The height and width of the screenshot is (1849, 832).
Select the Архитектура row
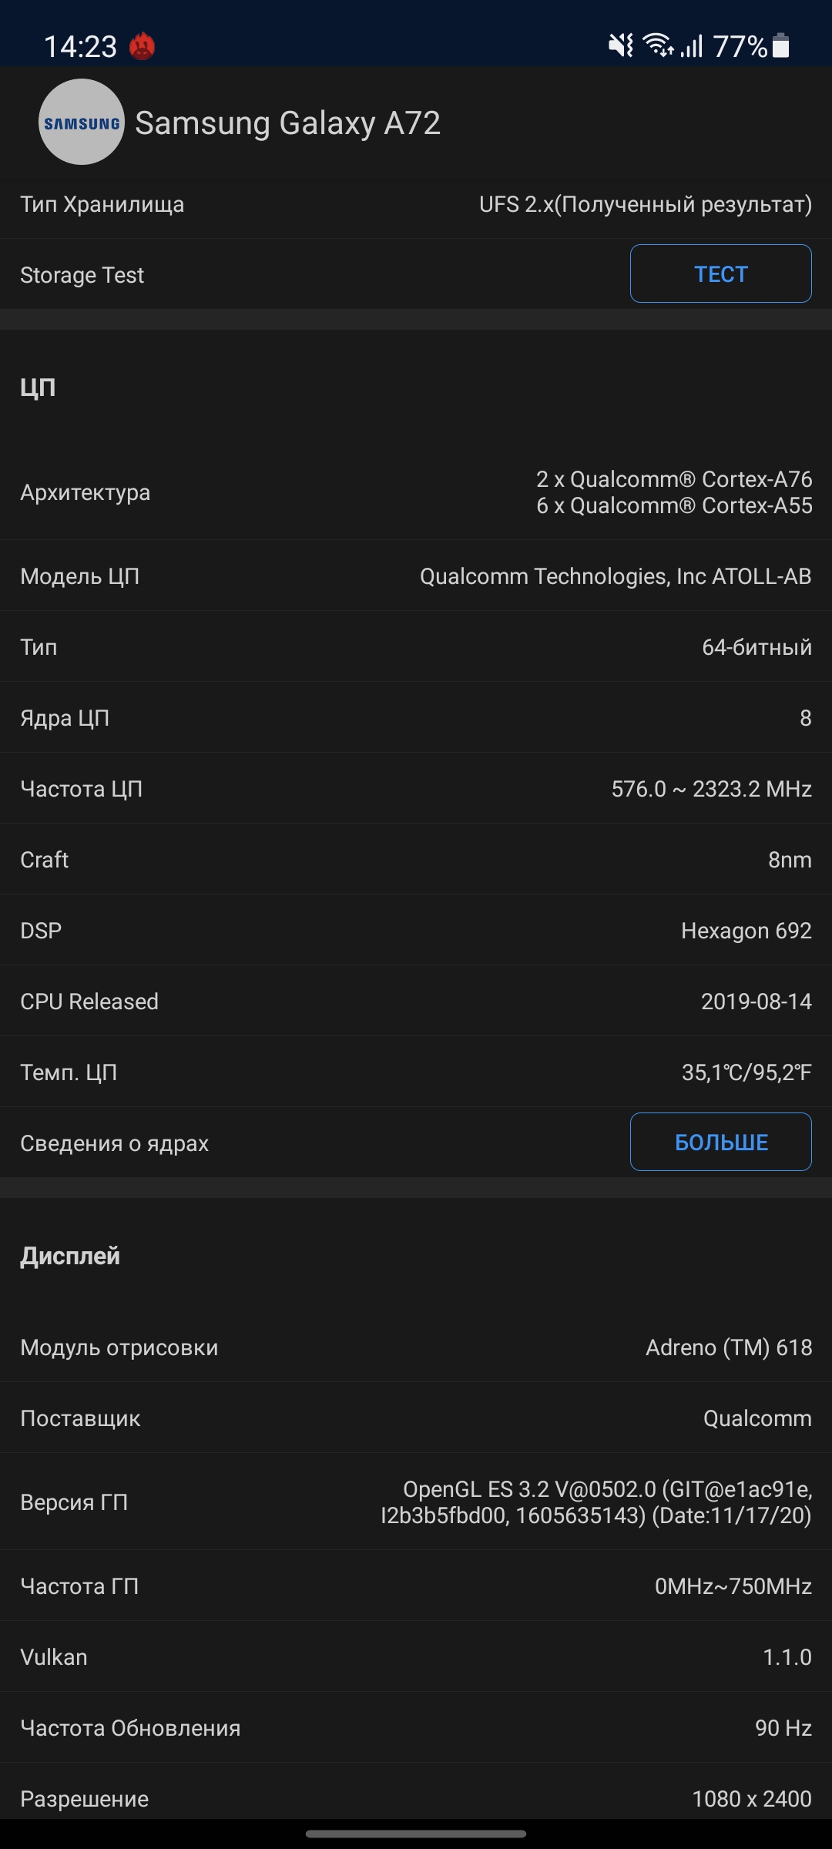point(416,492)
